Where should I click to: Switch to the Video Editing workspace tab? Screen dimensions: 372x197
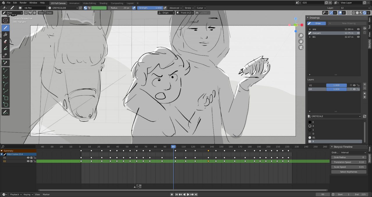[90, 3]
